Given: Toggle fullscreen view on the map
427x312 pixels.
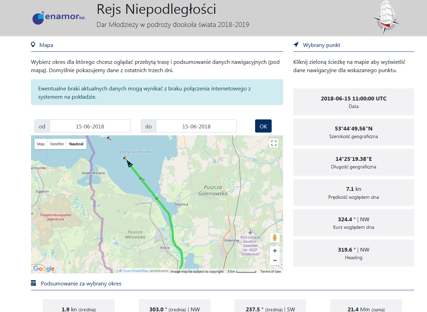Looking at the screenshot, I should pyautogui.click(x=274, y=143).
